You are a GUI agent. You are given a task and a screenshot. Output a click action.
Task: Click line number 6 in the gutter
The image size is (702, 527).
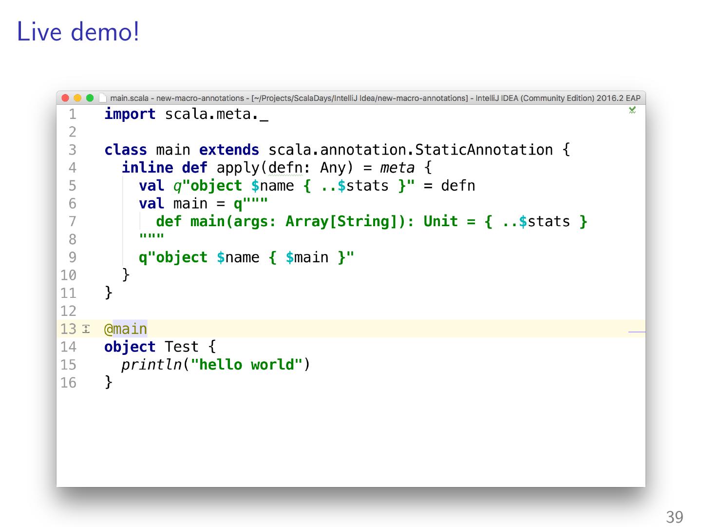[x=73, y=204]
